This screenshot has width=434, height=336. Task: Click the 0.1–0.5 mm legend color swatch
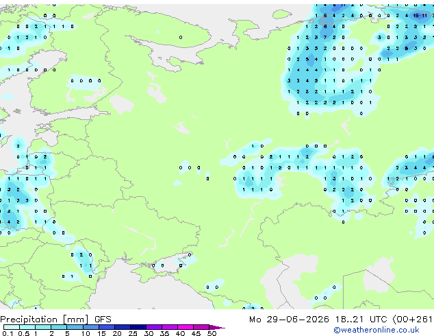[x=12, y=327]
